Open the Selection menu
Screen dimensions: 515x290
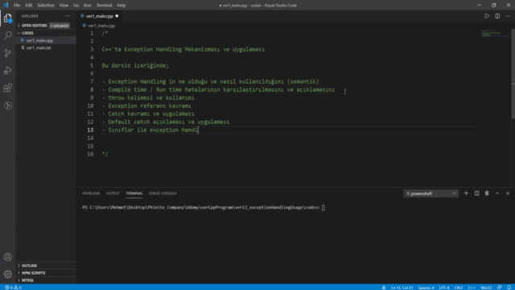pos(46,6)
